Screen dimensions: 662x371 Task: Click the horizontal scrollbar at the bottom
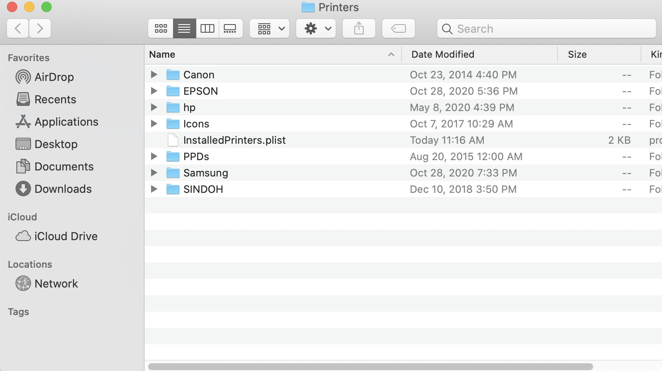pos(371,367)
